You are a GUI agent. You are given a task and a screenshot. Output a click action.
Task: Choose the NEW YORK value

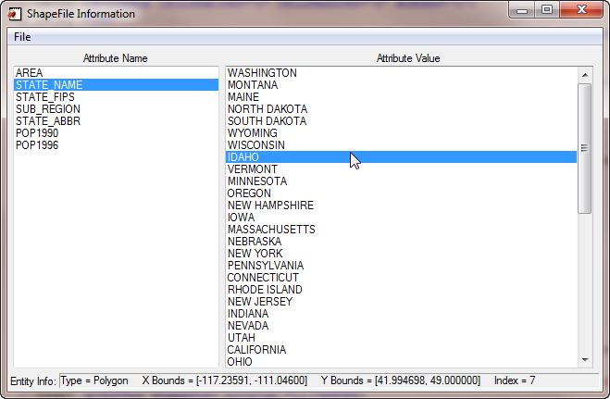tap(401, 254)
